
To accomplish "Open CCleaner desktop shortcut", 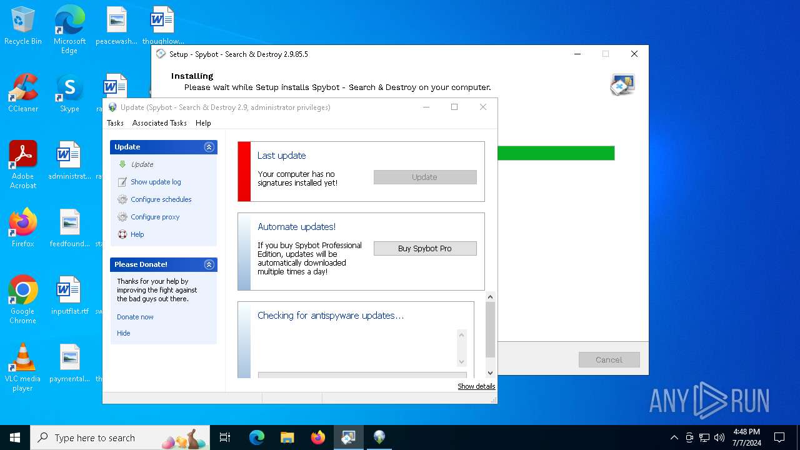I will pyautogui.click(x=23, y=93).
